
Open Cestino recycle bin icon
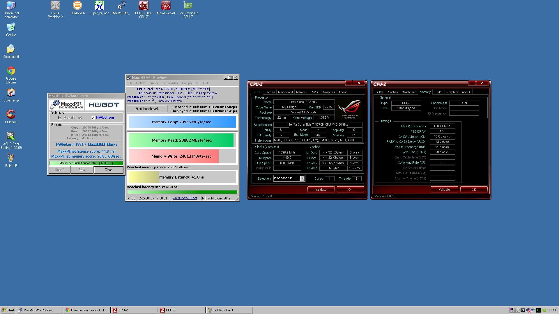tap(11, 30)
